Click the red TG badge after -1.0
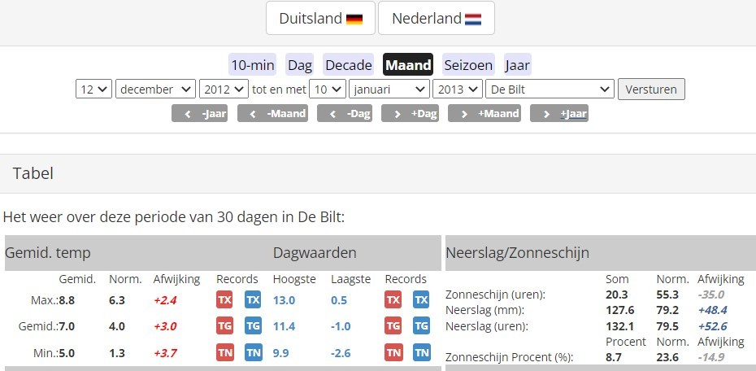 393,326
